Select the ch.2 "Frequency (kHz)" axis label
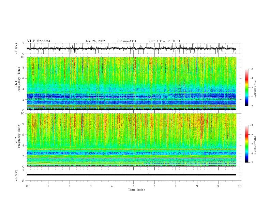This screenshot has height=209, width=270. tap(19, 136)
